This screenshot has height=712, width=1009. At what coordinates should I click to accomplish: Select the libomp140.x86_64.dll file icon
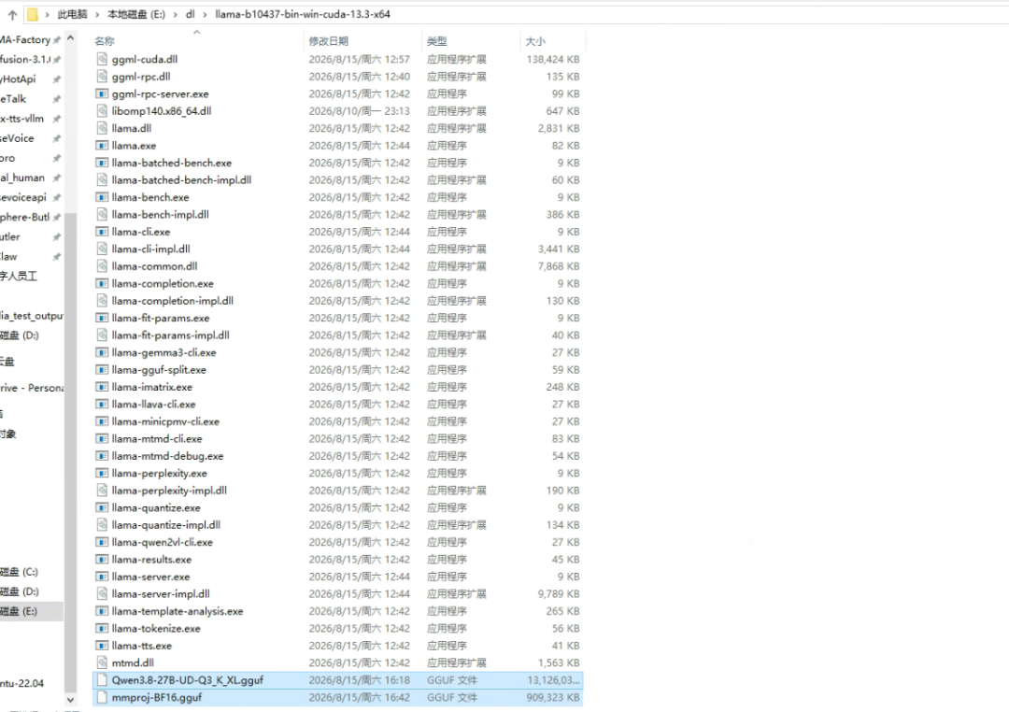click(102, 111)
